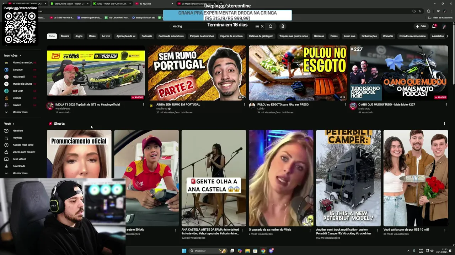Open Discord from taskbar

[271, 251]
